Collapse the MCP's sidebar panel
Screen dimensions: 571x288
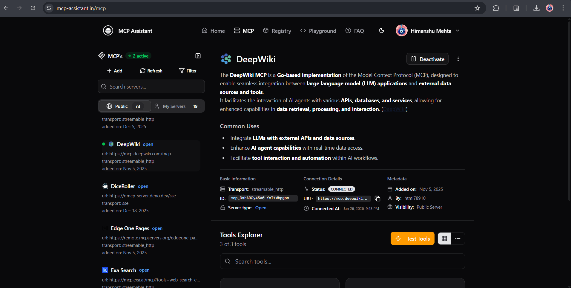coord(198,56)
